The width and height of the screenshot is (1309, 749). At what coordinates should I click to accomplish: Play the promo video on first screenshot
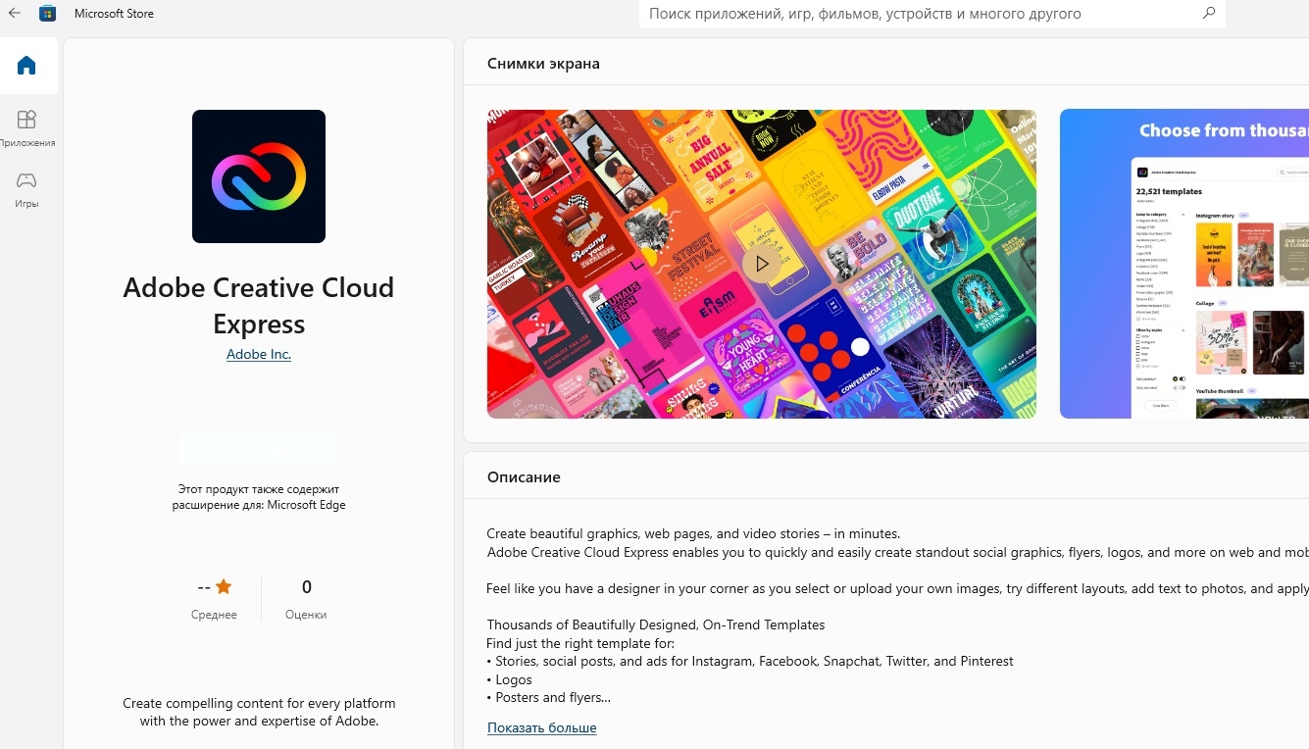(762, 264)
